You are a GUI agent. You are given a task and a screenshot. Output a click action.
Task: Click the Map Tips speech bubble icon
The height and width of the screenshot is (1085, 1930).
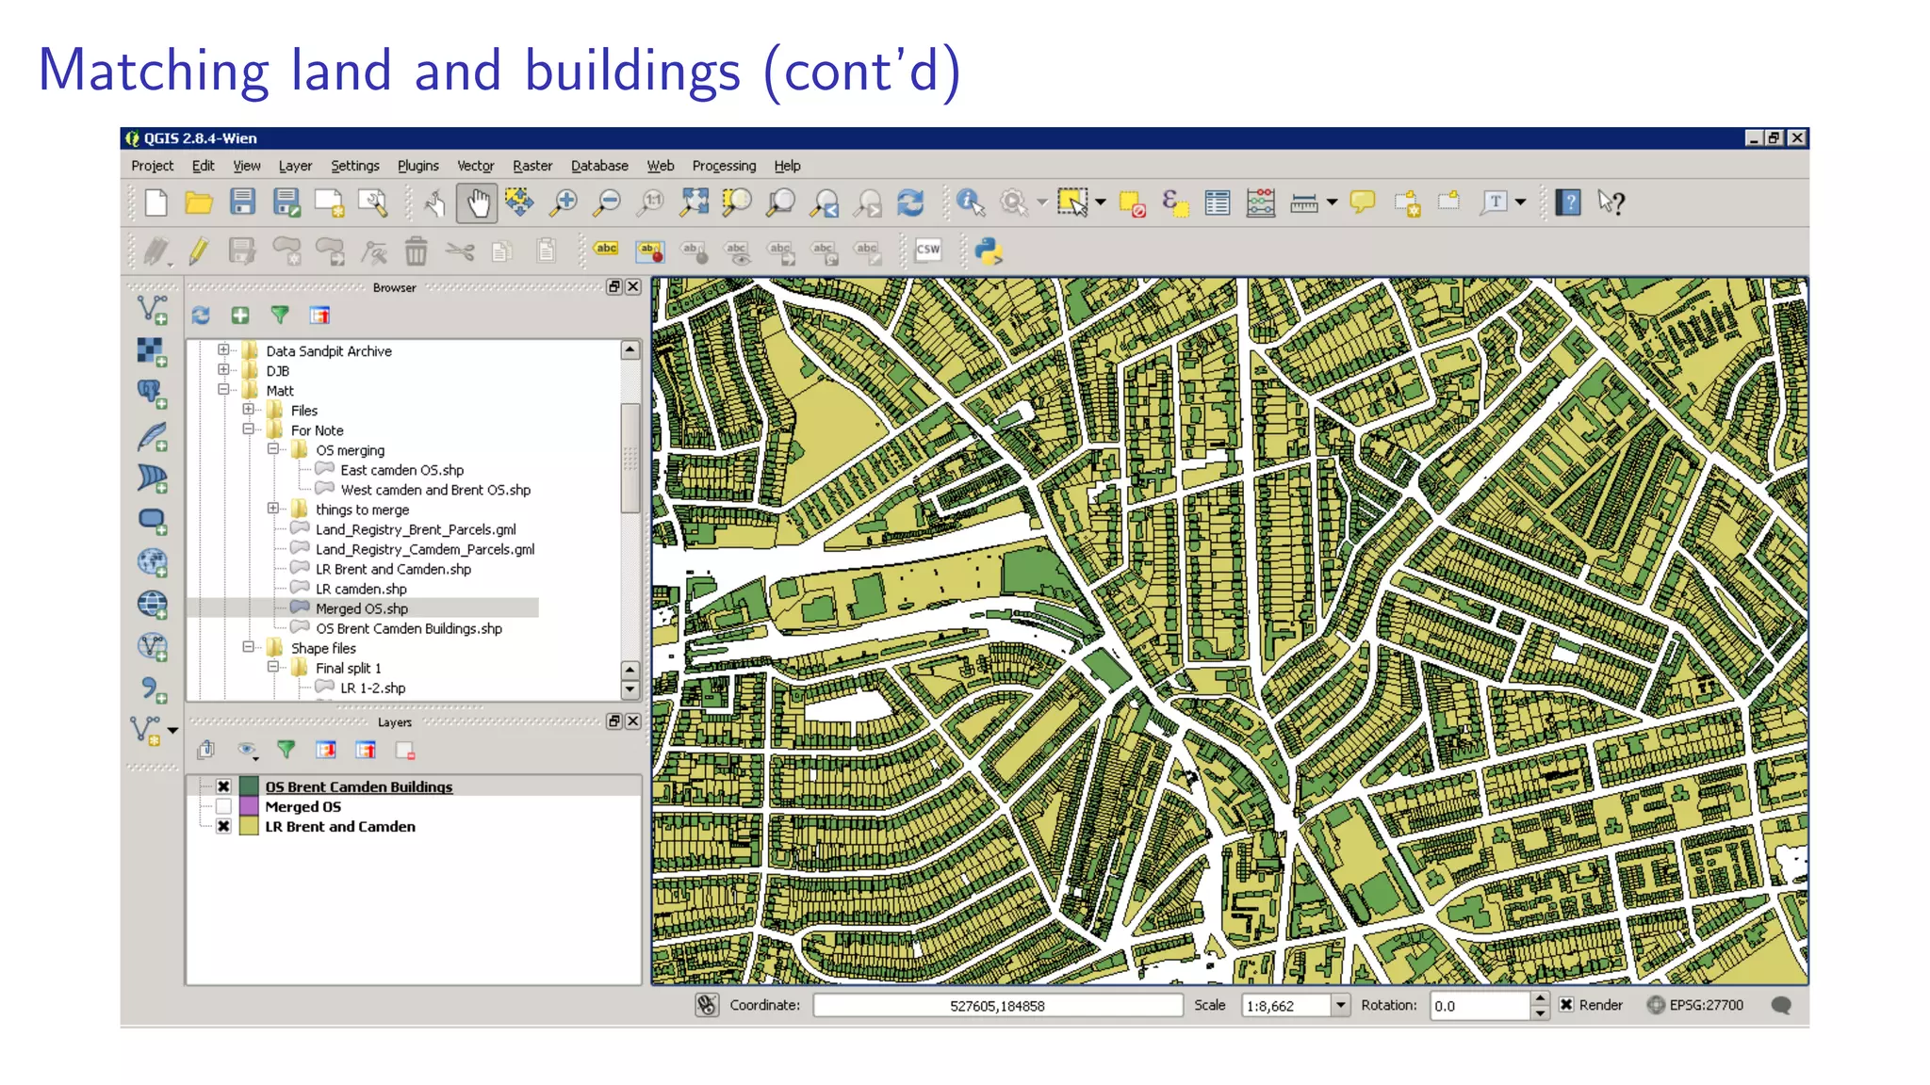tap(1362, 202)
